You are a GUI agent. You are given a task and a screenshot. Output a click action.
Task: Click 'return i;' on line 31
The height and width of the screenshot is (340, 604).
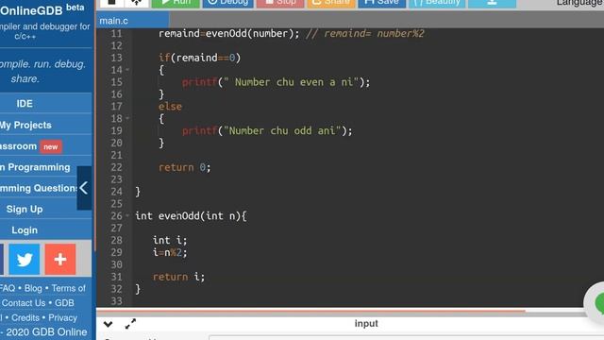(x=178, y=277)
